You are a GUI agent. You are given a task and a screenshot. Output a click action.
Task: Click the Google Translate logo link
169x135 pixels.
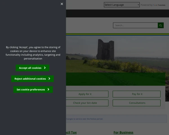tap(159, 5)
